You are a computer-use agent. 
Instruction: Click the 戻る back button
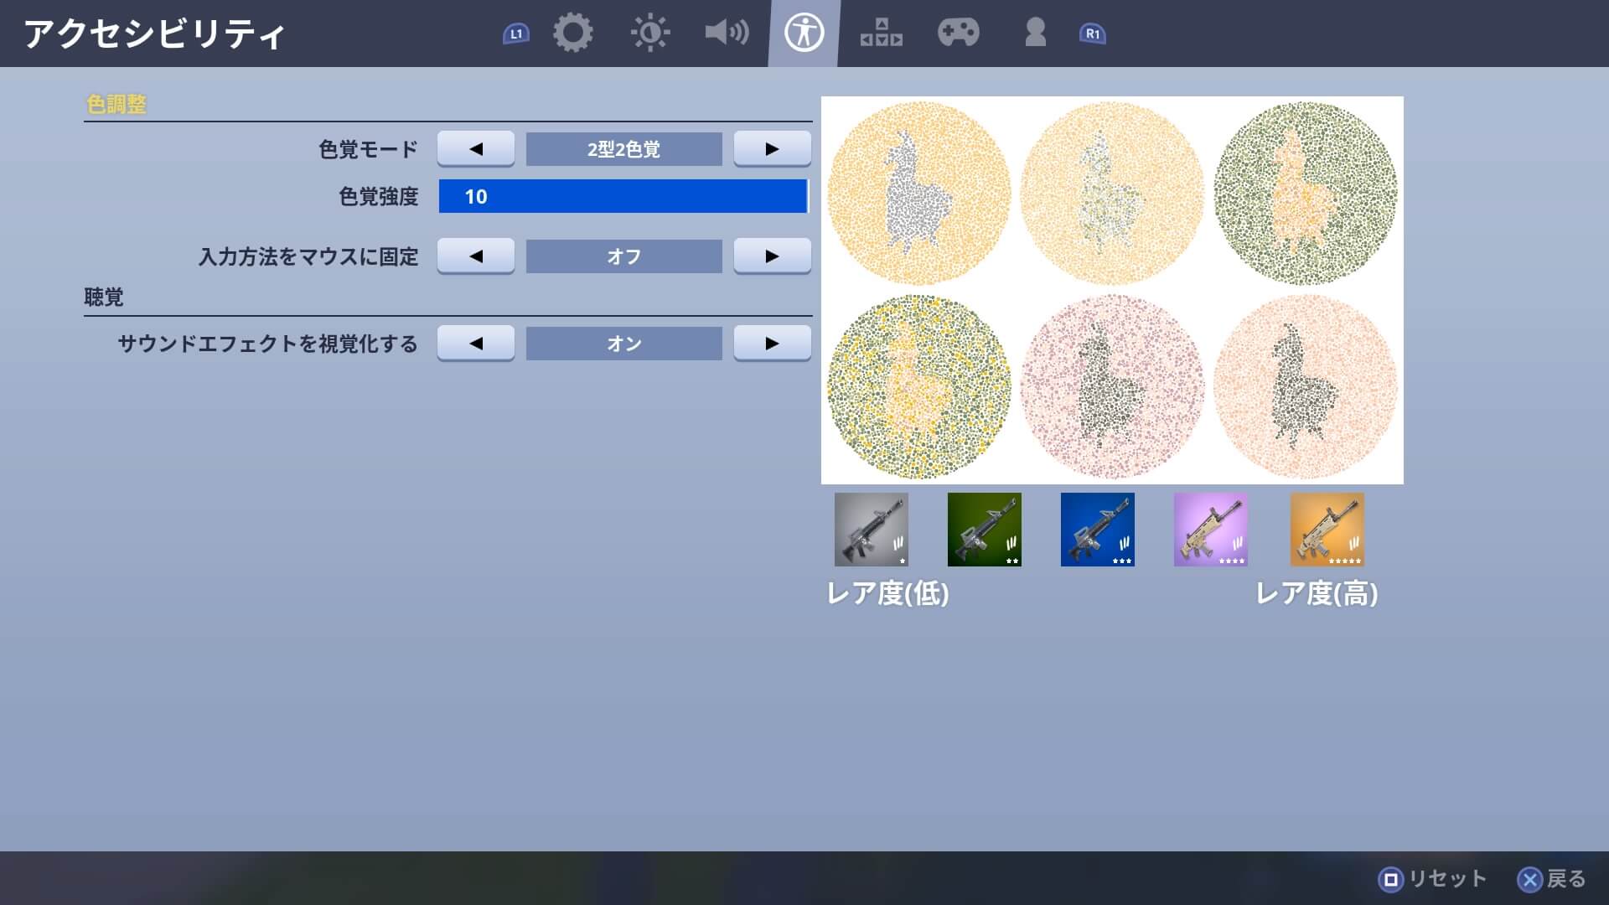click(x=1552, y=878)
